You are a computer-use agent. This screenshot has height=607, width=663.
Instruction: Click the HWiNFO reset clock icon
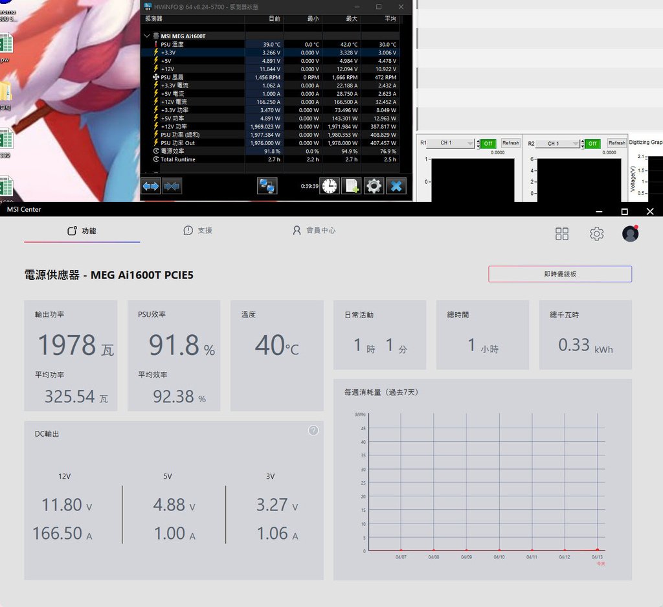coord(330,186)
